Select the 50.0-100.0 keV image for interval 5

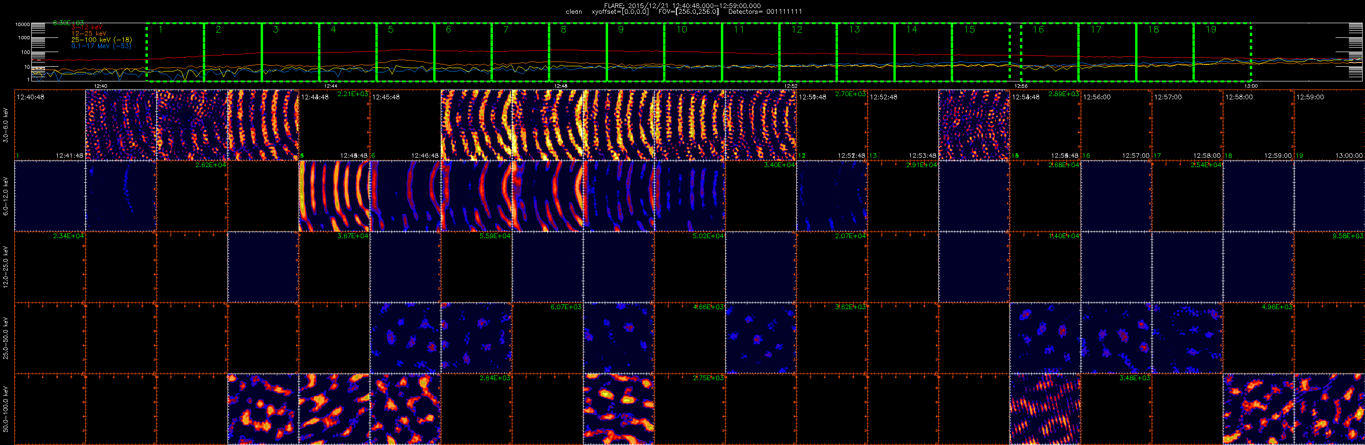[x=334, y=409]
